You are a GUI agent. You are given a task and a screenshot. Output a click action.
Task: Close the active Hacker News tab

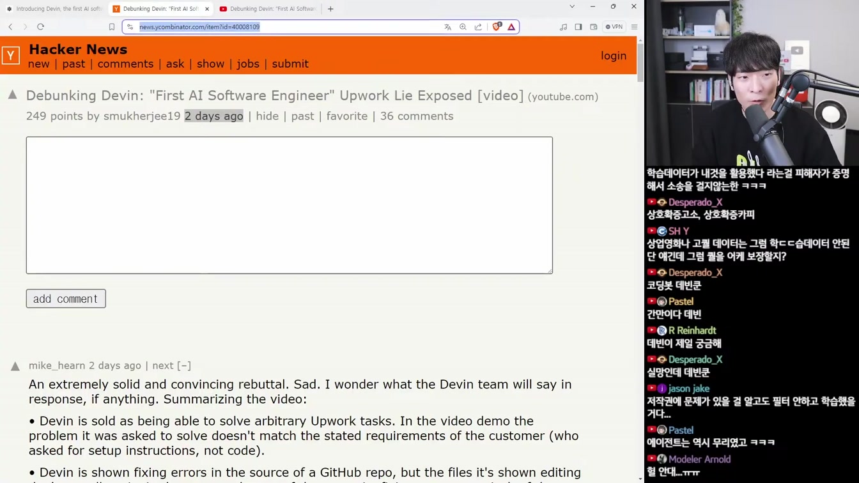click(207, 9)
